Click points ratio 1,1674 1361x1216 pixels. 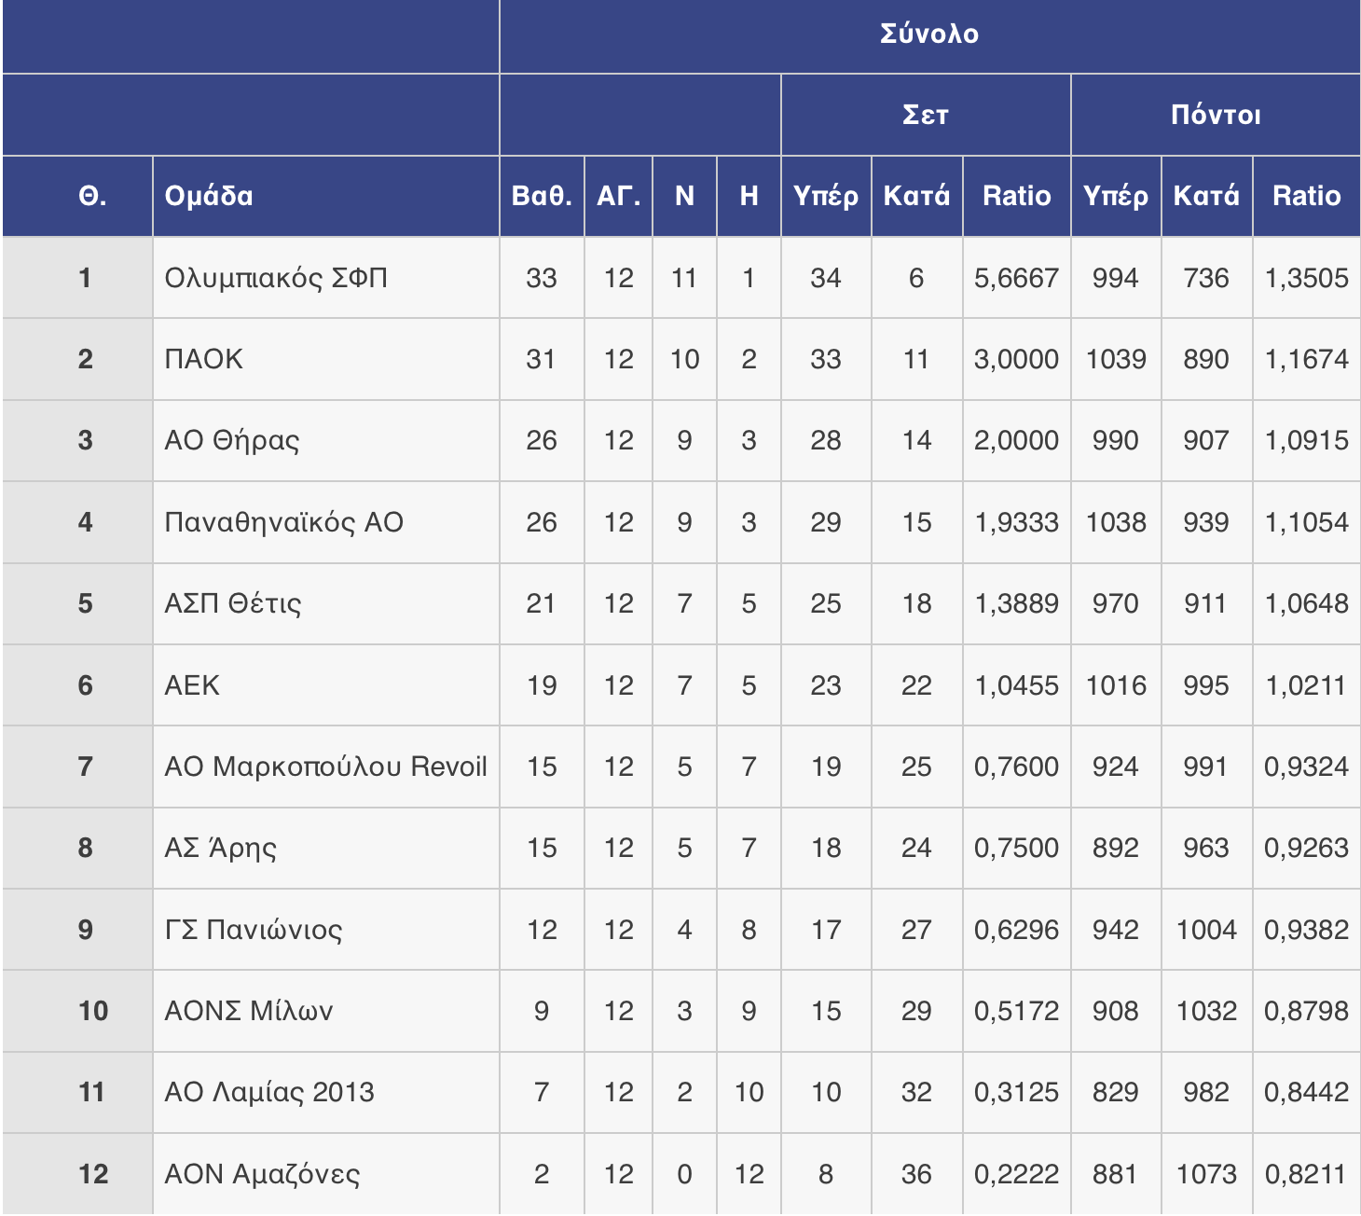click(x=1306, y=359)
